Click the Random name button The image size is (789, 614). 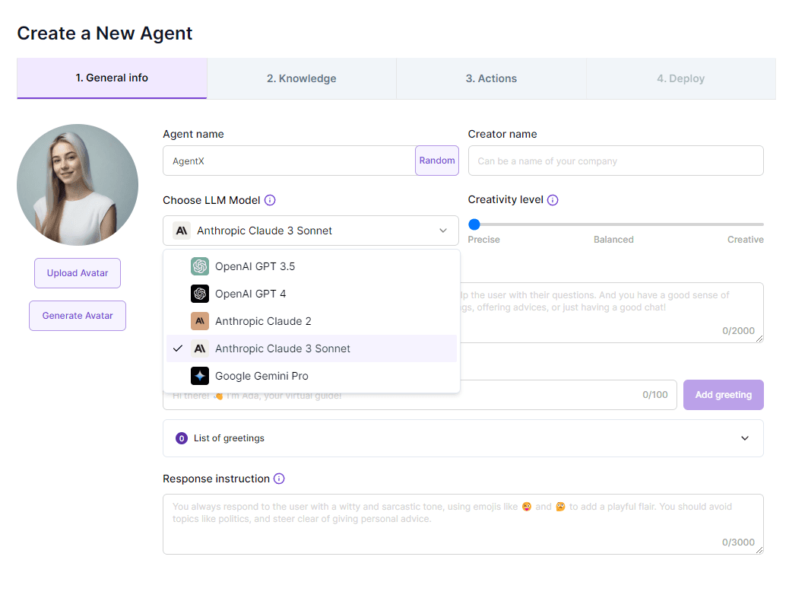tap(437, 161)
